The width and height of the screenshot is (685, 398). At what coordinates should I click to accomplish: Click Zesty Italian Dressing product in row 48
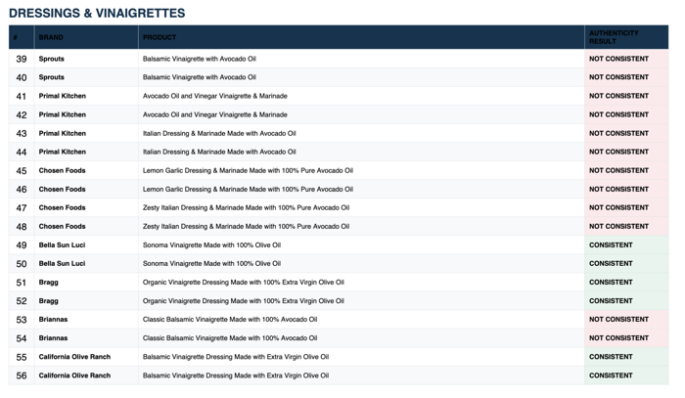tap(246, 227)
